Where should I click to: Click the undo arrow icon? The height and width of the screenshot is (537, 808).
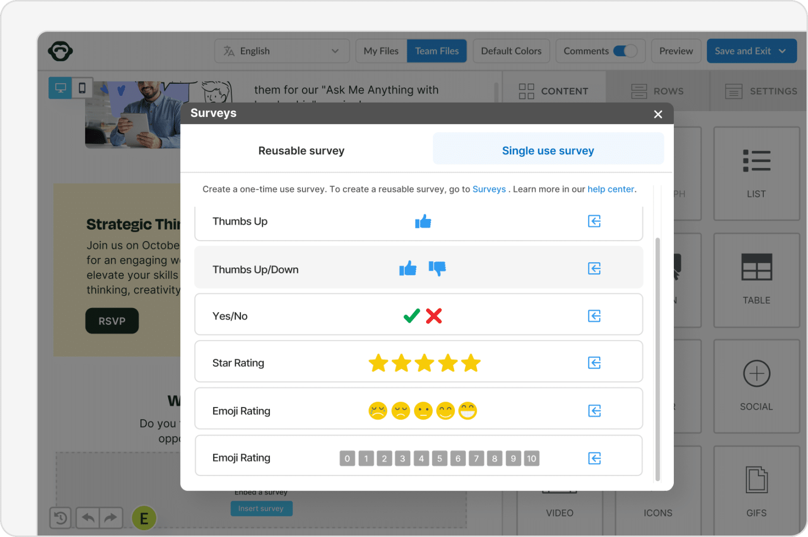click(87, 518)
